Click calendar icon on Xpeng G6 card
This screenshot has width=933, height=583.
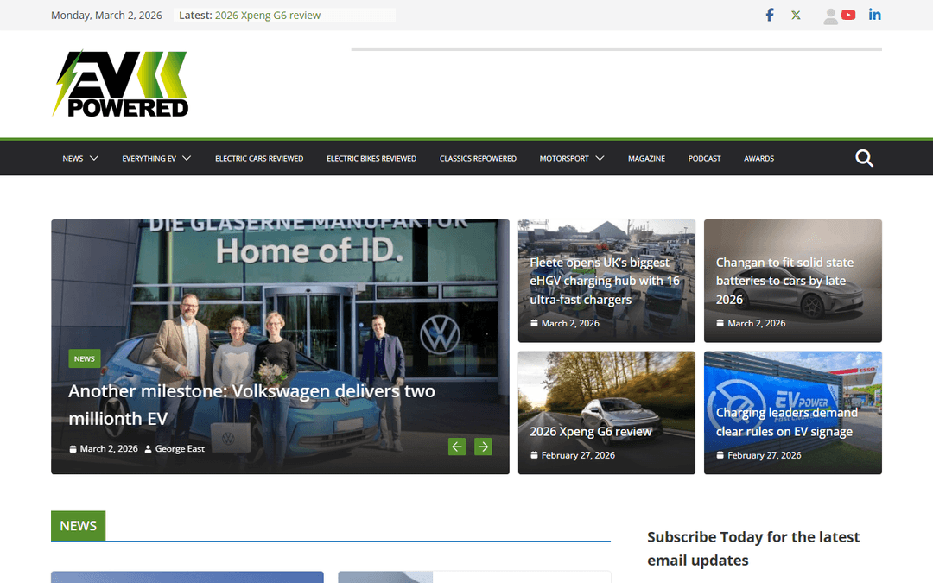pos(534,455)
